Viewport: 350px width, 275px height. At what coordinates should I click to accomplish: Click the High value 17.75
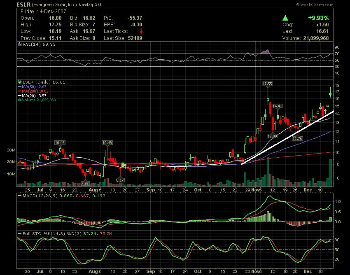(x=55, y=25)
